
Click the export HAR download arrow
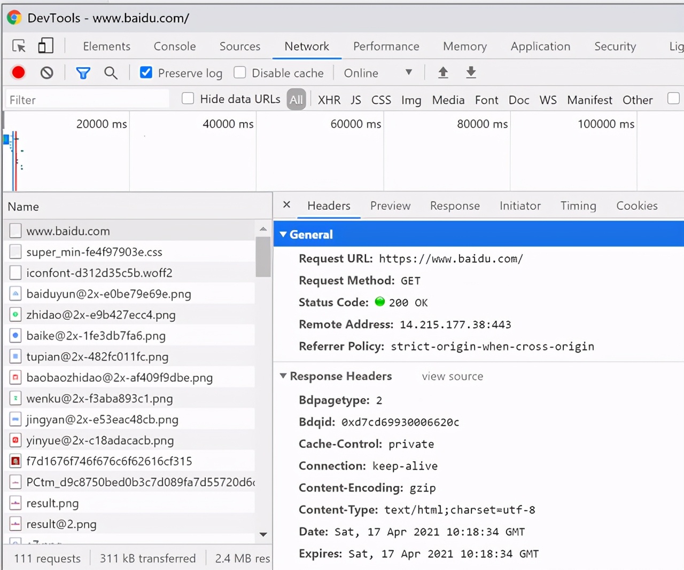click(471, 73)
